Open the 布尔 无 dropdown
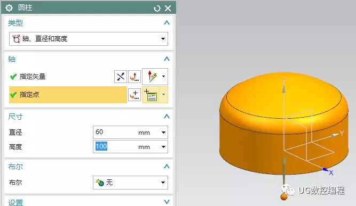356x206 pixels. [130, 183]
